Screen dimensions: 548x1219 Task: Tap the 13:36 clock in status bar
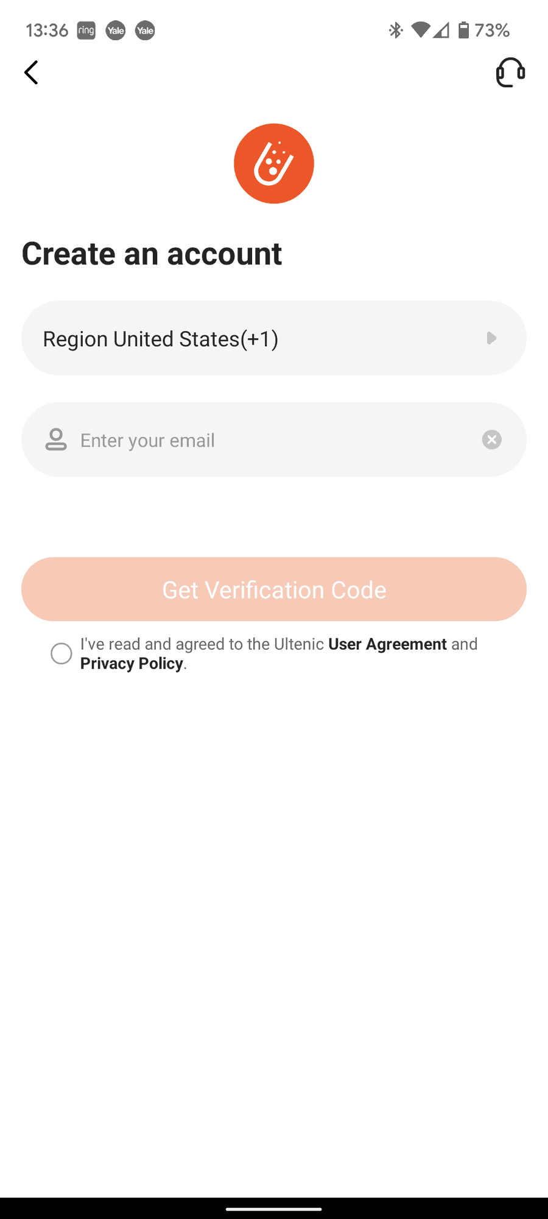click(47, 30)
